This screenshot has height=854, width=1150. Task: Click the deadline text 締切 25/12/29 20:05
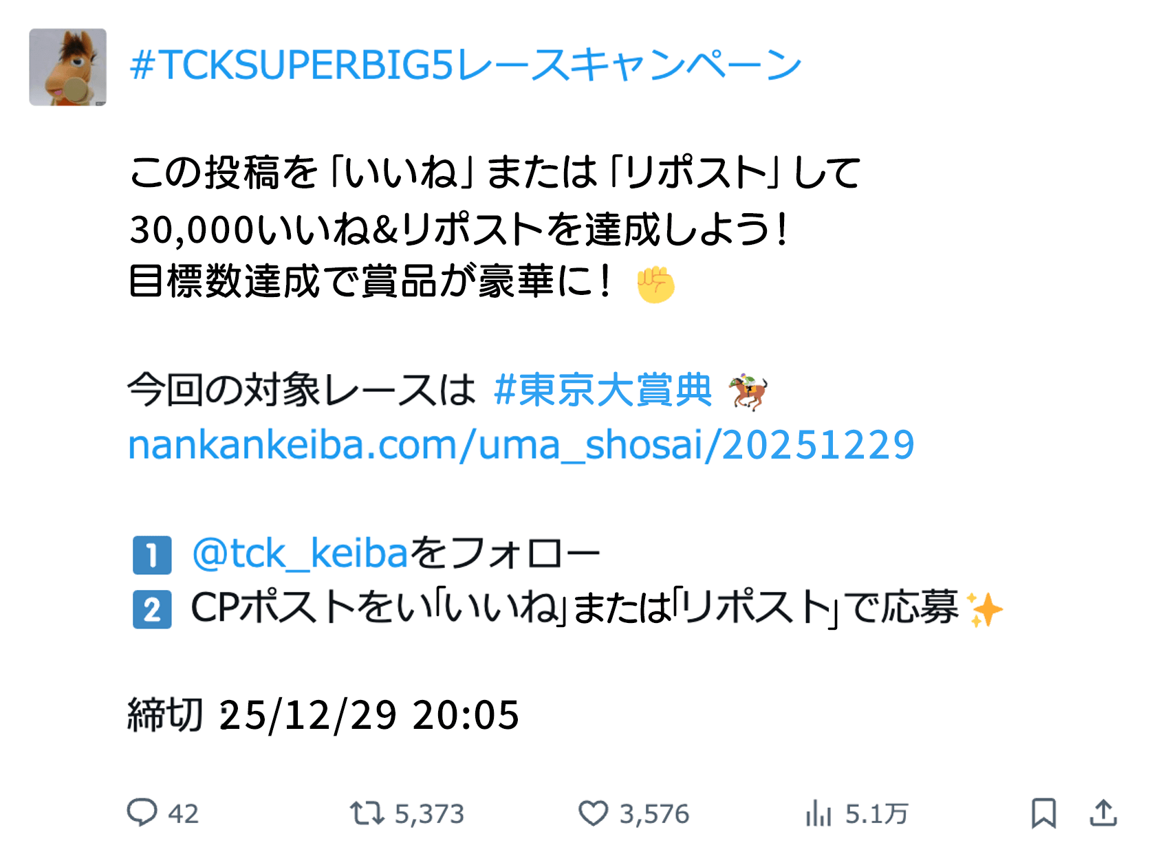[323, 715]
